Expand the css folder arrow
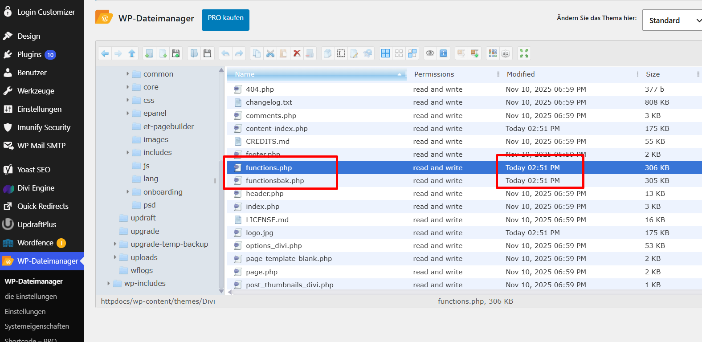Screen dimensions: 702x342 128,100
